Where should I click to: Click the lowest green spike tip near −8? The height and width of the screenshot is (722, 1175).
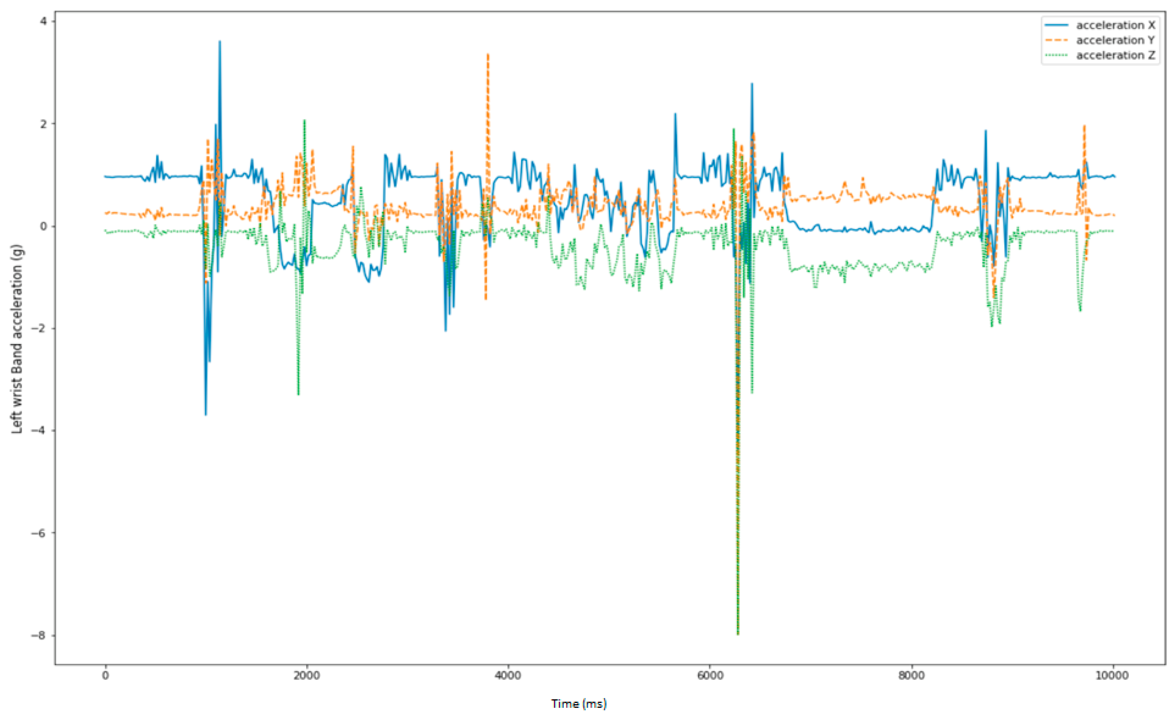click(738, 634)
